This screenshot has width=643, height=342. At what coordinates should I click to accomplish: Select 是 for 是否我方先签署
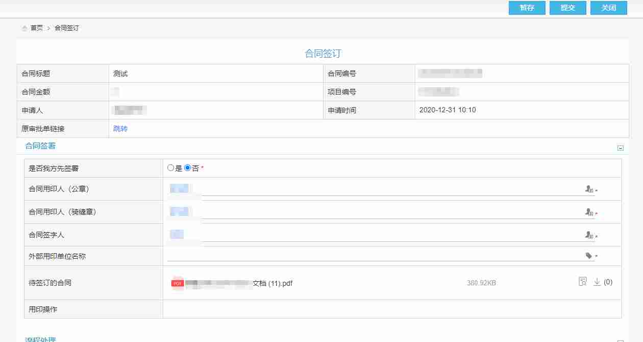pos(170,167)
